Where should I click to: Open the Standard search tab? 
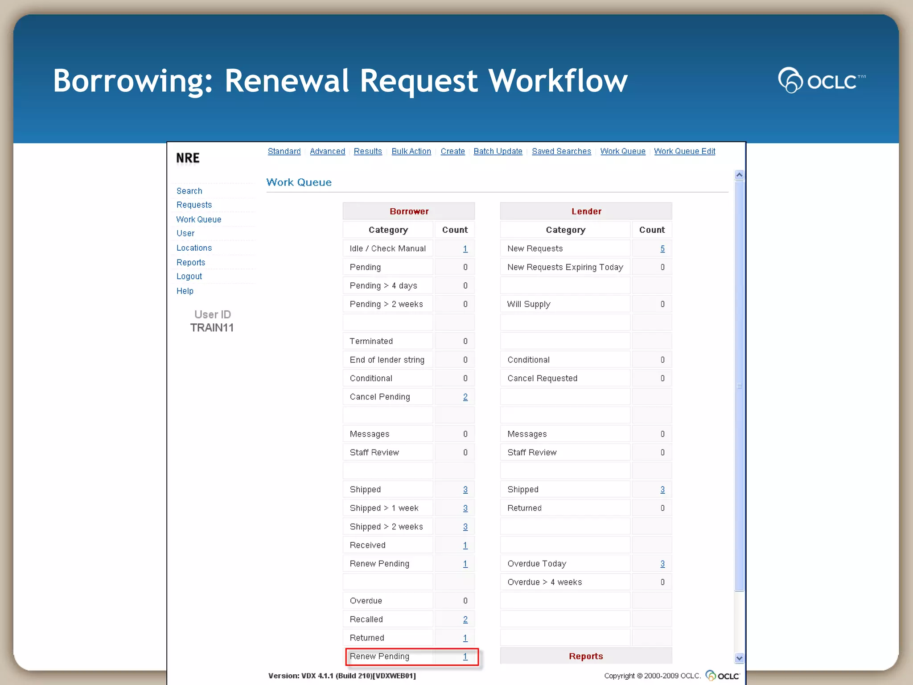[284, 151]
